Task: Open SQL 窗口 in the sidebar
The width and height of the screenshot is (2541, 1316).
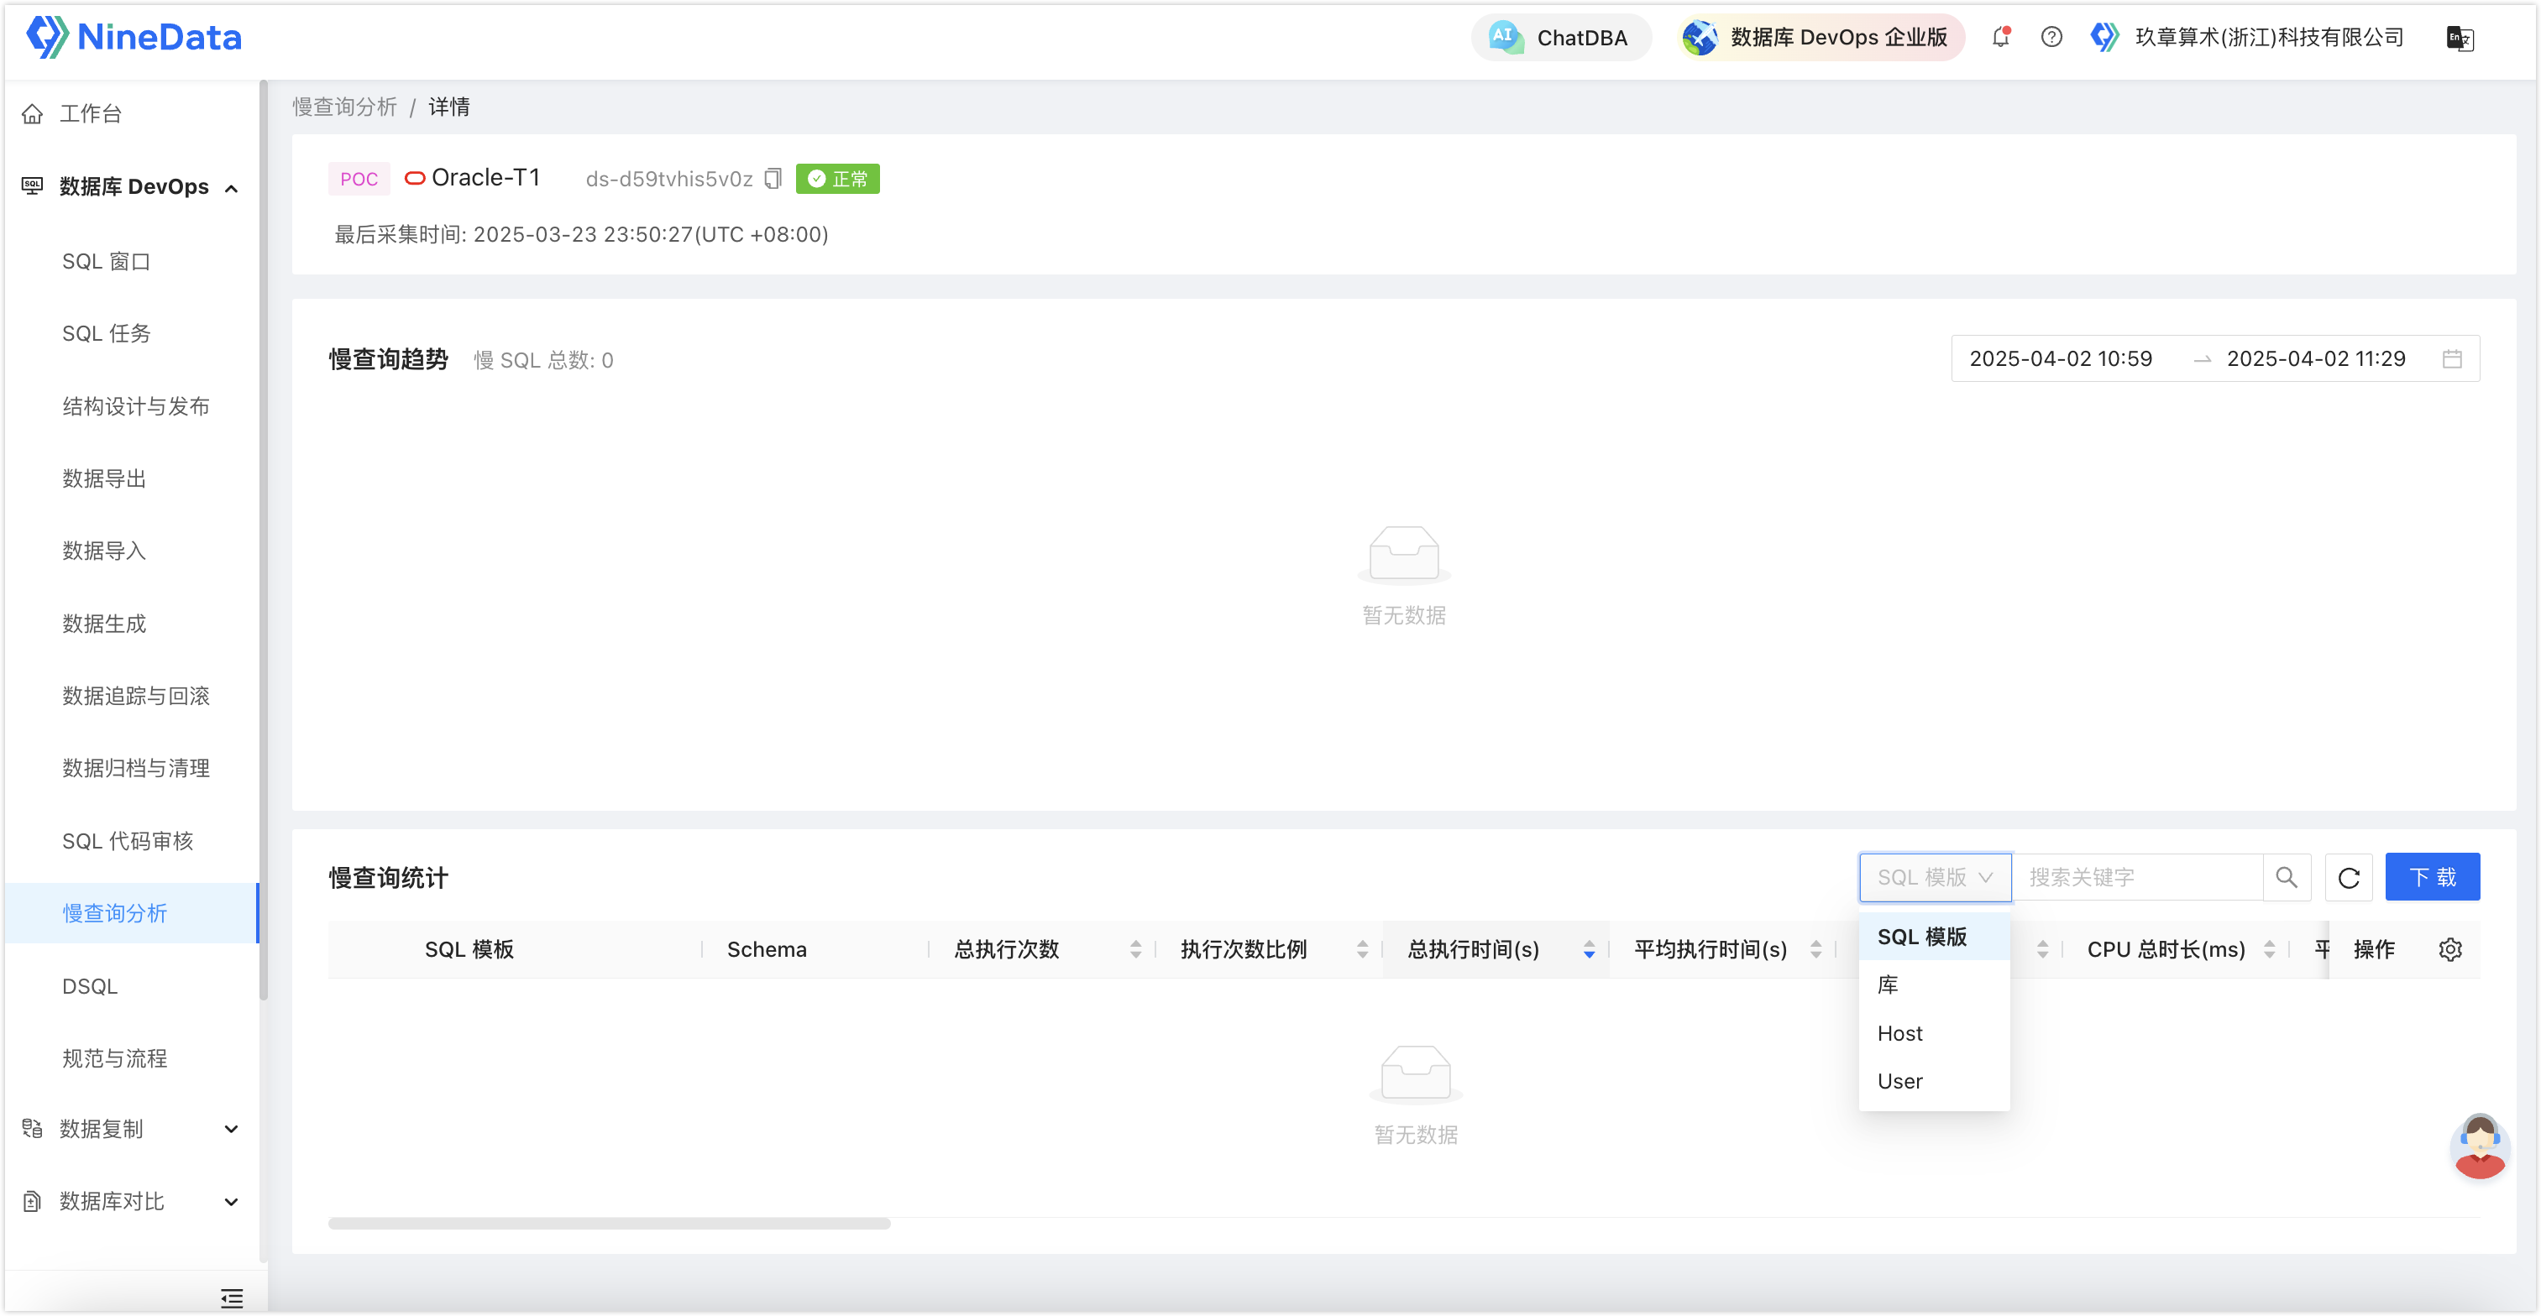Action: click(107, 261)
